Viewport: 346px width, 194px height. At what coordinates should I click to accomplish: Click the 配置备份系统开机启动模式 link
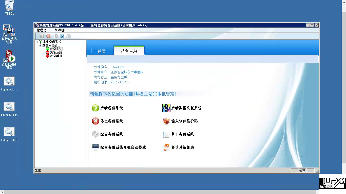[123, 147]
